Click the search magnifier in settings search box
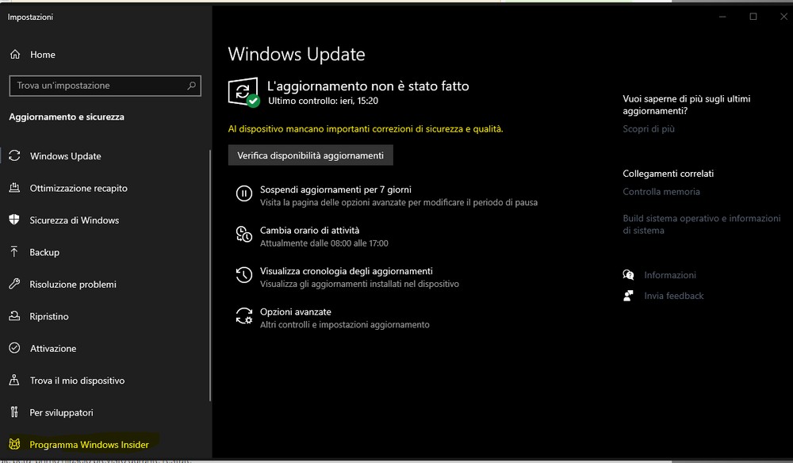 191,86
